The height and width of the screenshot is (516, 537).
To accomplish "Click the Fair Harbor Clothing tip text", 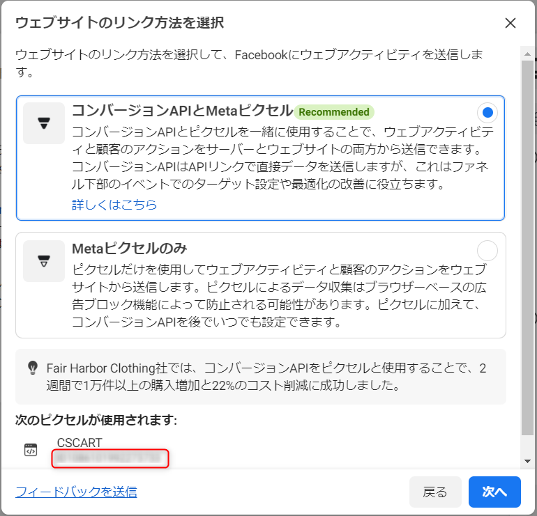I will point(265,376).
